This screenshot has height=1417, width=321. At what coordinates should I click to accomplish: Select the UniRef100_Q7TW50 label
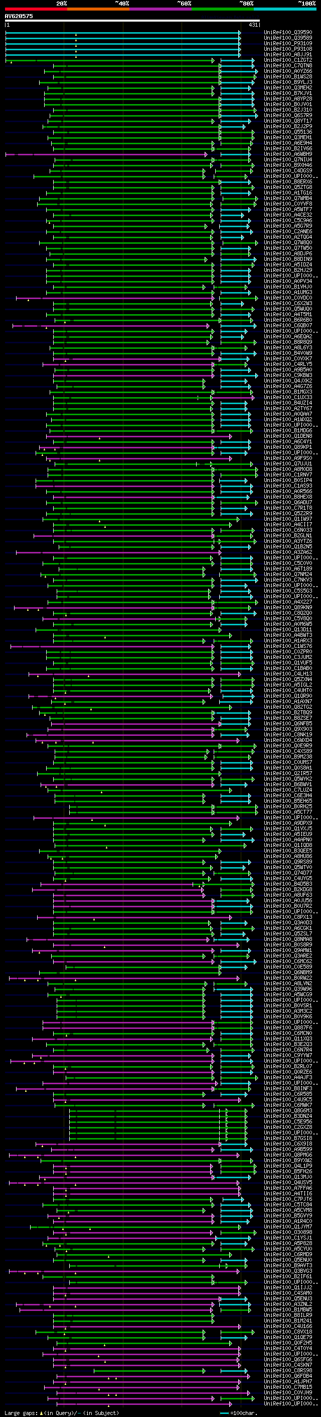[288, 248]
